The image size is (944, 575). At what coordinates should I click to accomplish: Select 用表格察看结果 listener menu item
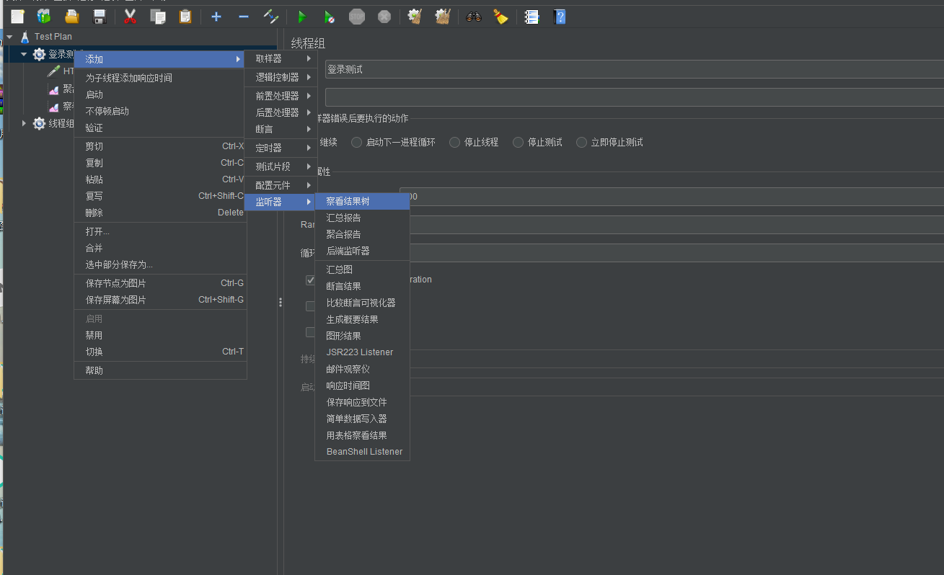tap(363, 435)
